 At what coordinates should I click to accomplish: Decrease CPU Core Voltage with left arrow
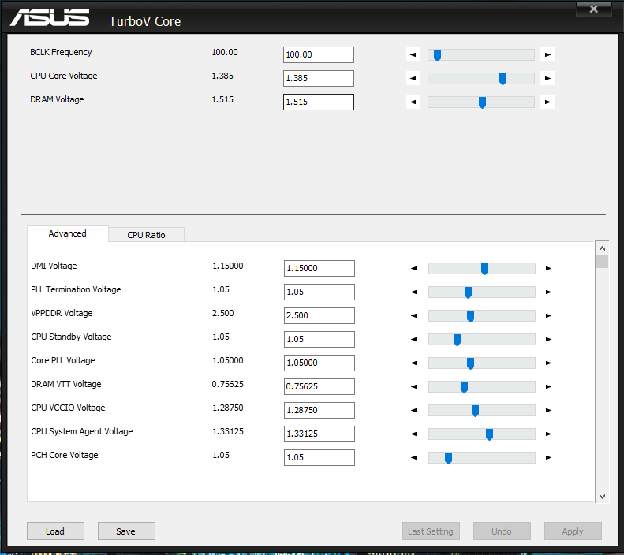coord(413,78)
